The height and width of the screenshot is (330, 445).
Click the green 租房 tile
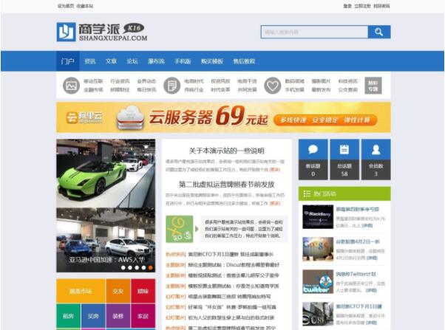point(69,316)
